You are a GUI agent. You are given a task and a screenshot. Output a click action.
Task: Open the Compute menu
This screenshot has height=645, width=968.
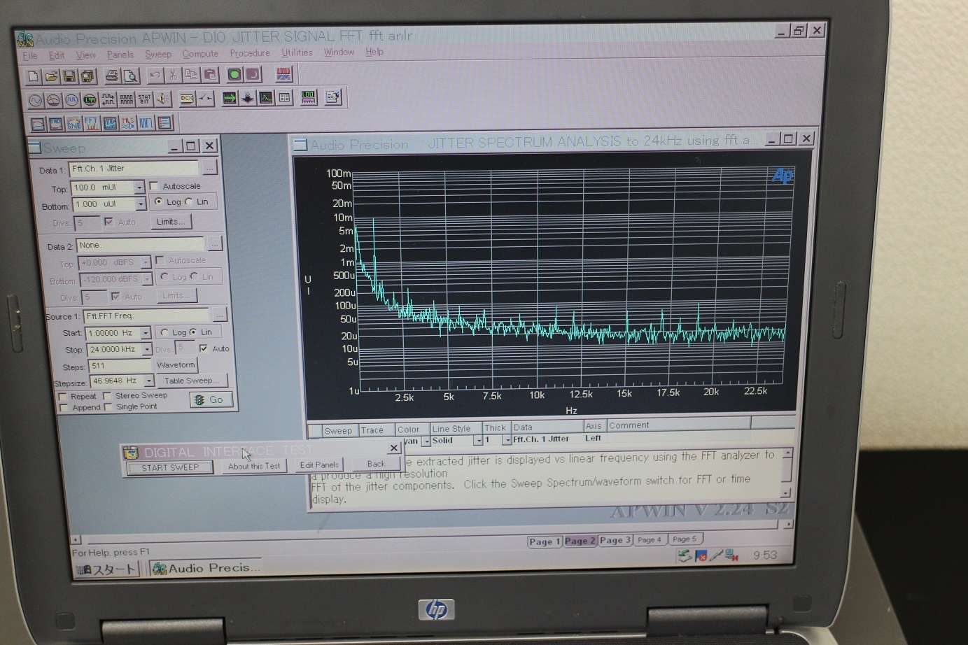point(200,54)
